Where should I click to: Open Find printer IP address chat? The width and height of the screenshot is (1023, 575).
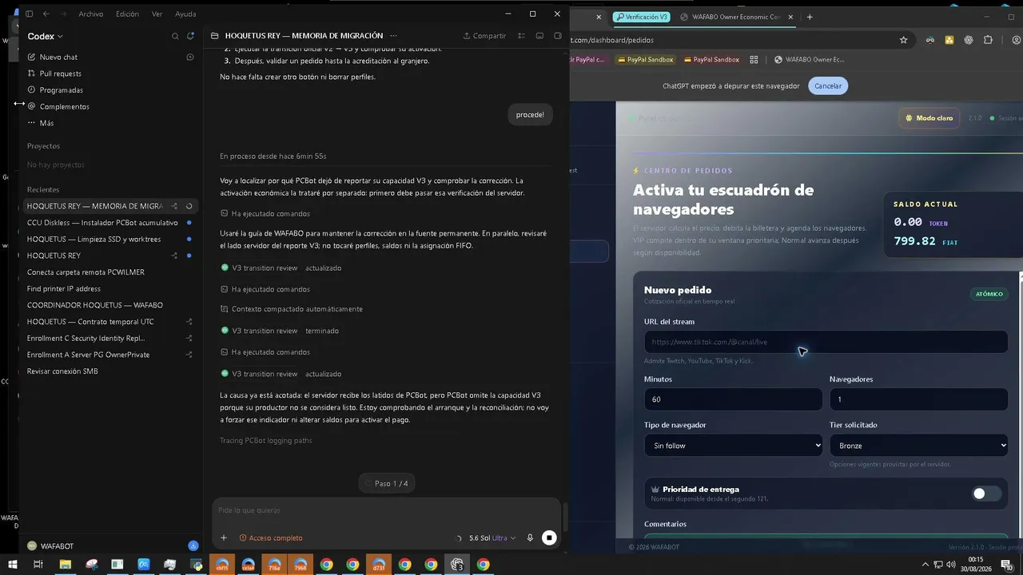point(110,288)
